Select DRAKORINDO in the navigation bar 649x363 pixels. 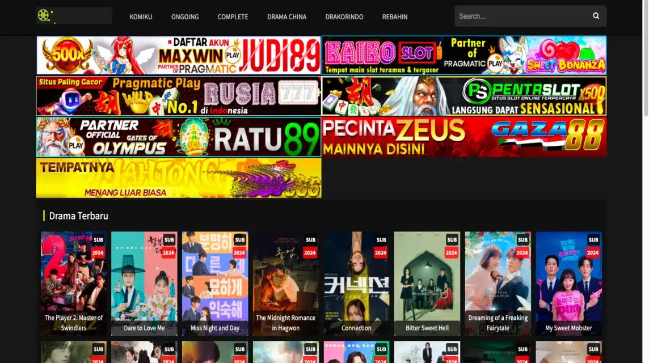pos(344,17)
